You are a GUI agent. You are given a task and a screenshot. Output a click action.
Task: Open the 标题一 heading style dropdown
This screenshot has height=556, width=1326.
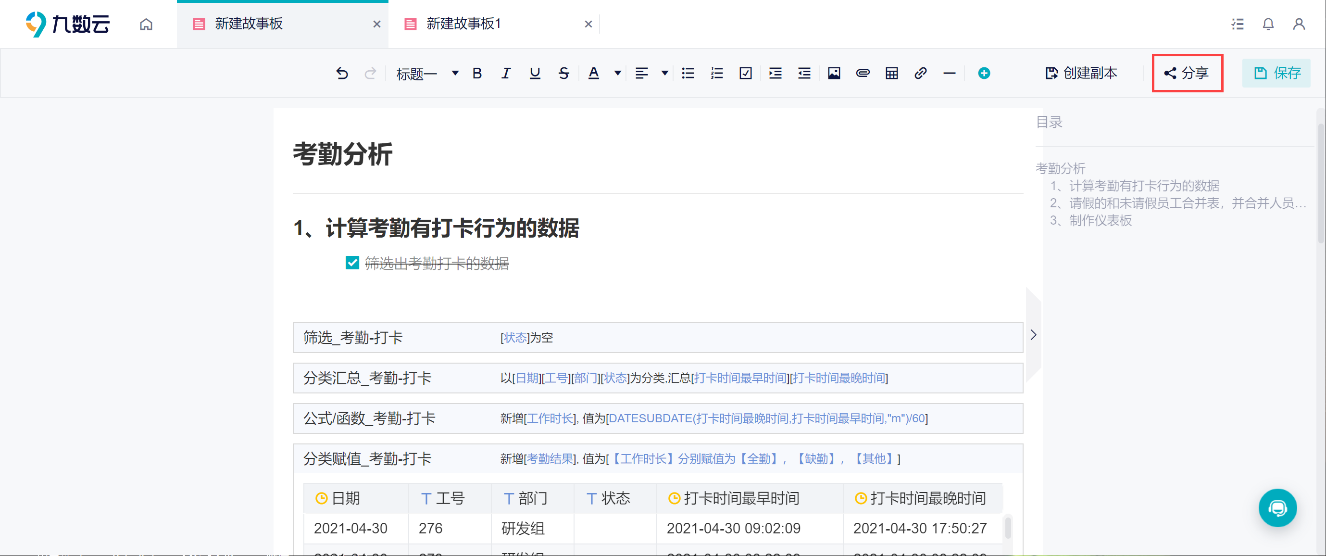coord(427,74)
